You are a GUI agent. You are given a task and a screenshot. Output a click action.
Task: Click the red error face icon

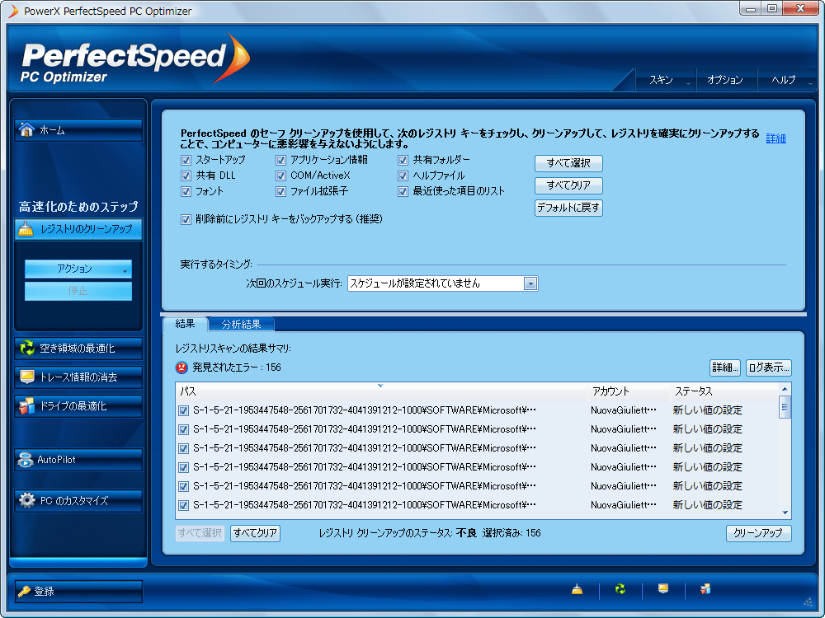point(181,368)
